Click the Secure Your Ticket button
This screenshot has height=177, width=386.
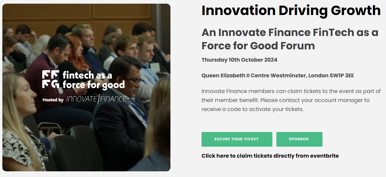[237, 139]
